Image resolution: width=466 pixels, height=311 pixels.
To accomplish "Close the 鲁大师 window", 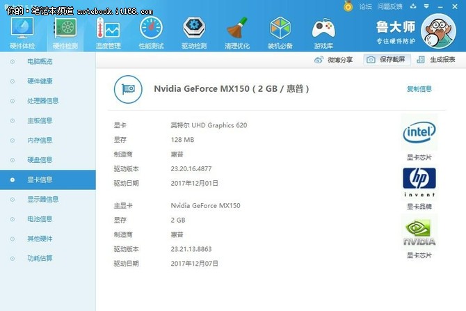I will click(455, 6).
